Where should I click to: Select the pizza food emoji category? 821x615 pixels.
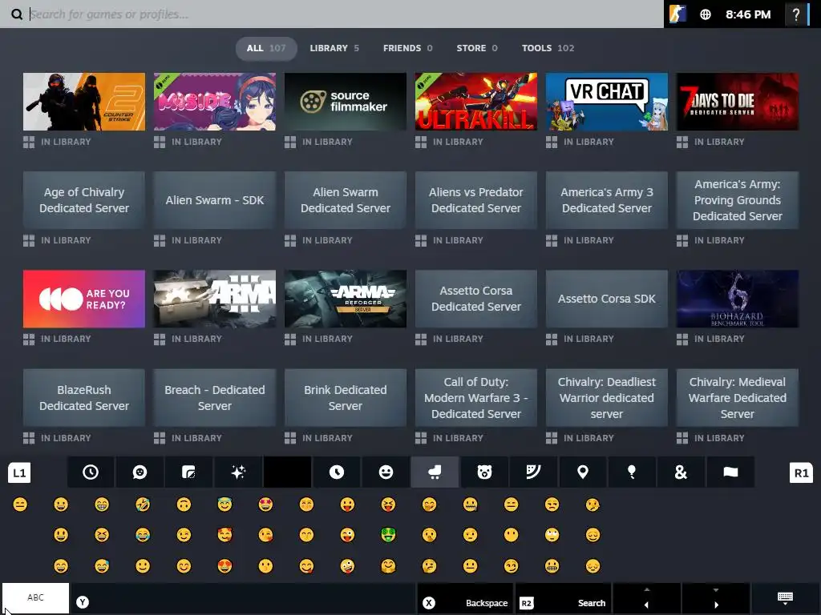tap(533, 472)
